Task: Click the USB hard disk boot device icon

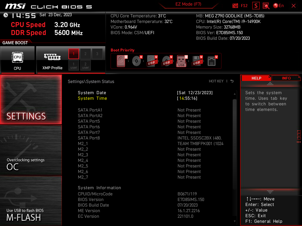Action: (x=152, y=61)
